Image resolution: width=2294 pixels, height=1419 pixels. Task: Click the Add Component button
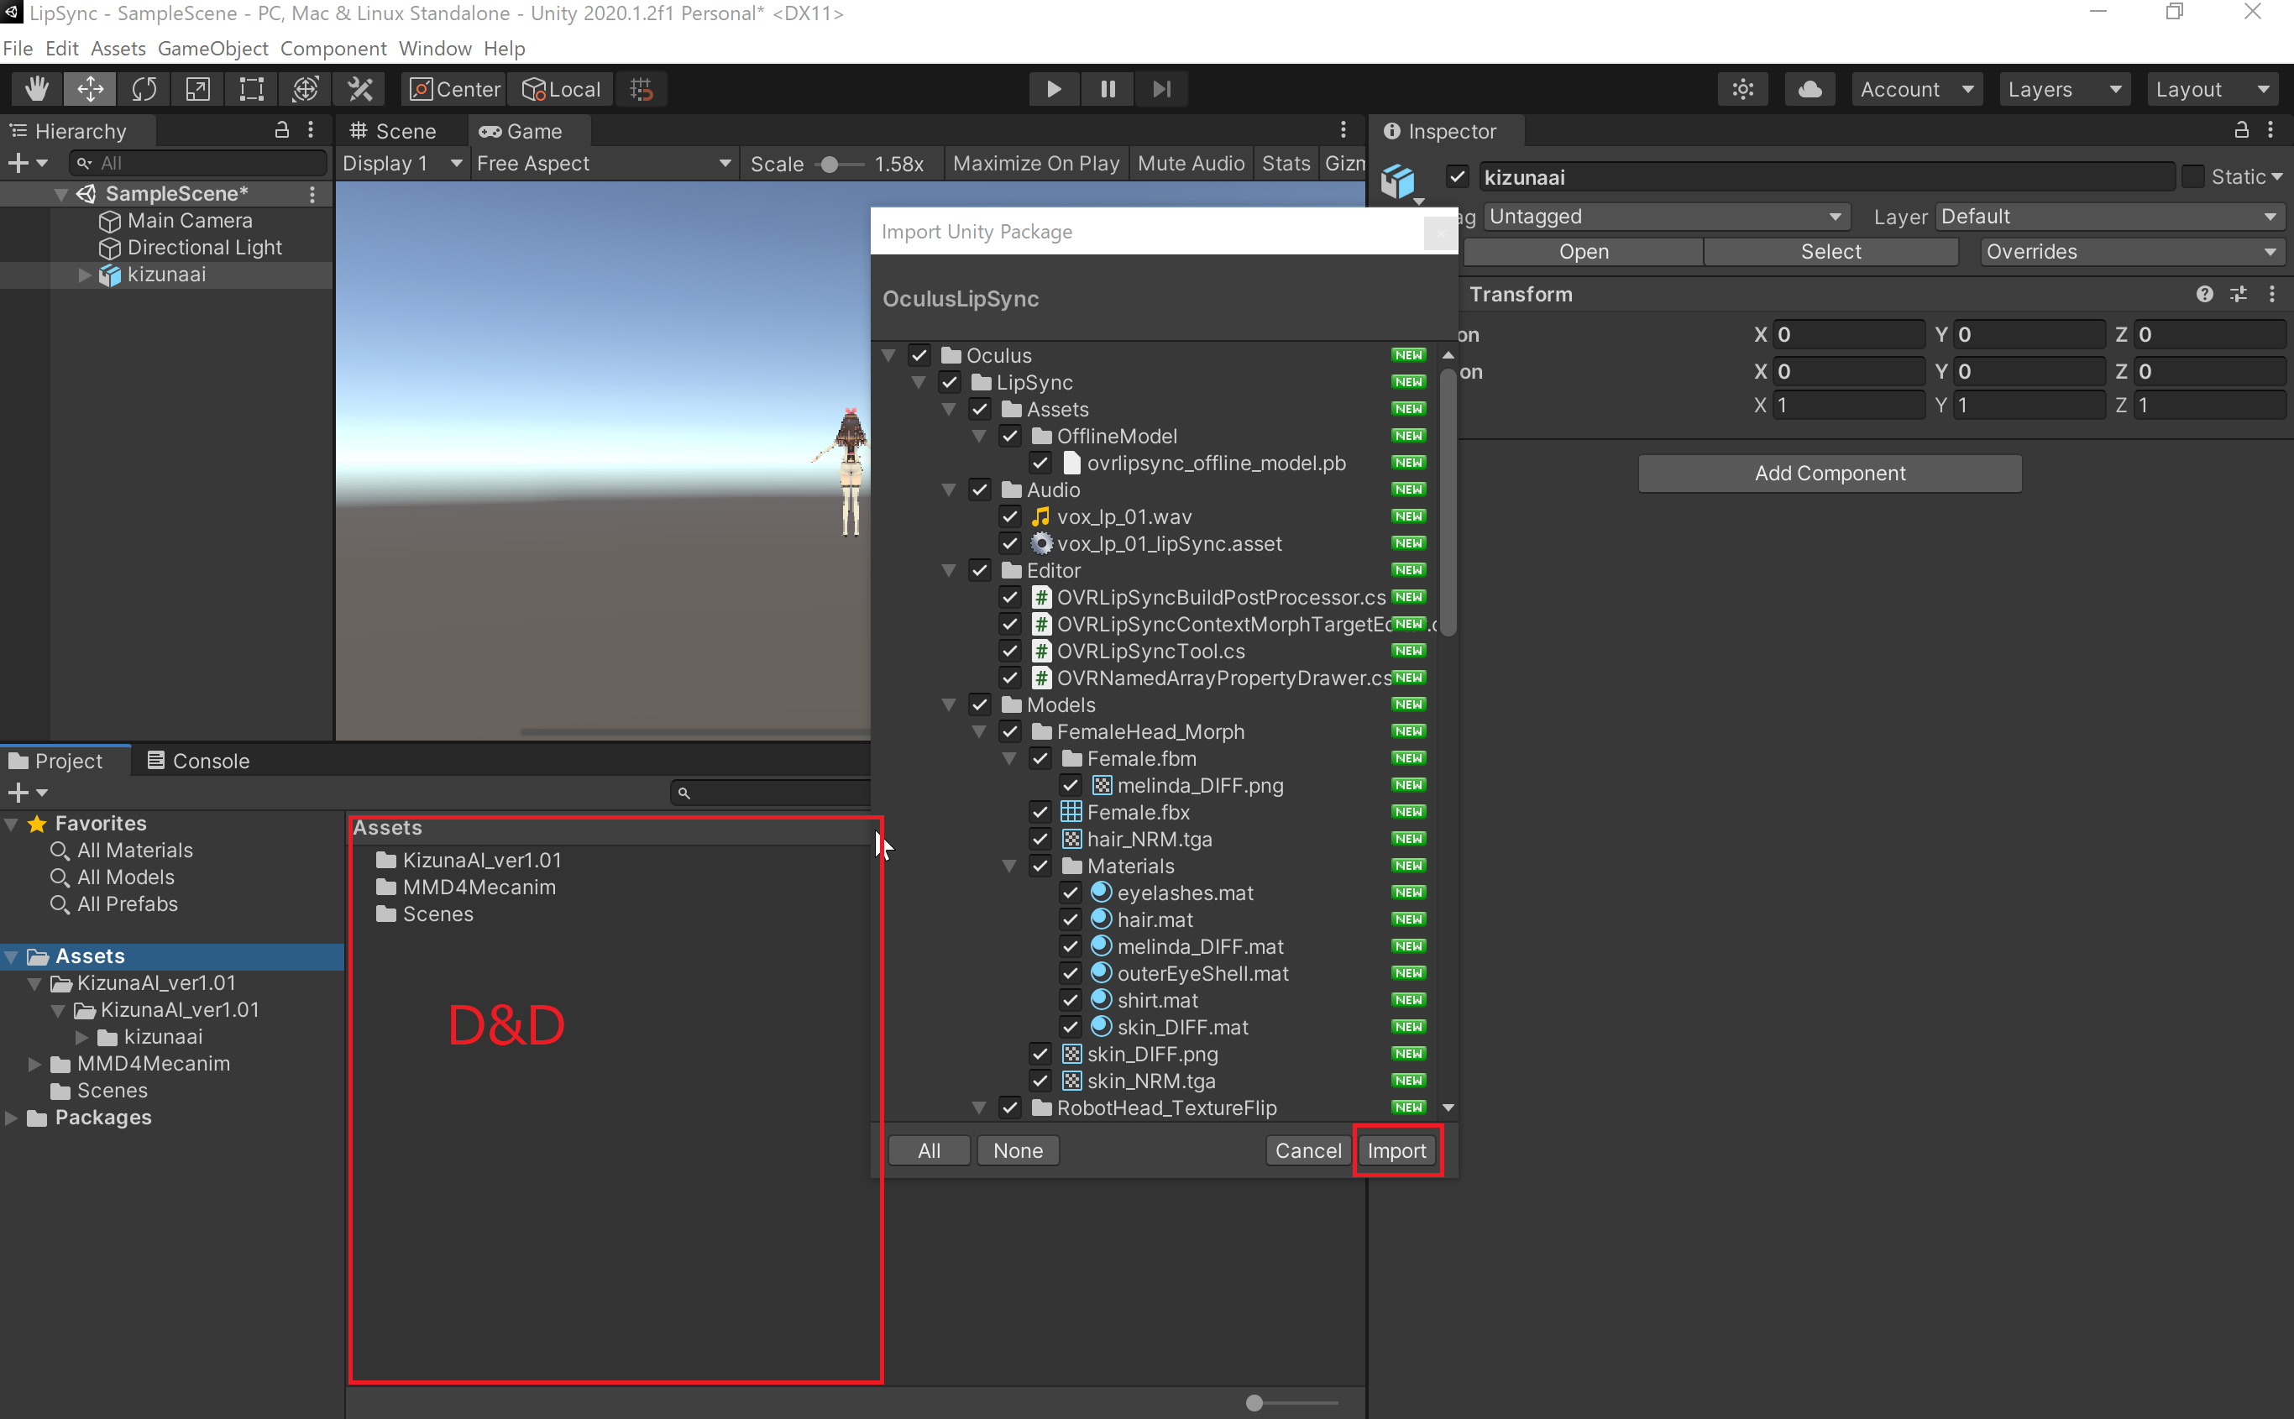pyautogui.click(x=1829, y=473)
